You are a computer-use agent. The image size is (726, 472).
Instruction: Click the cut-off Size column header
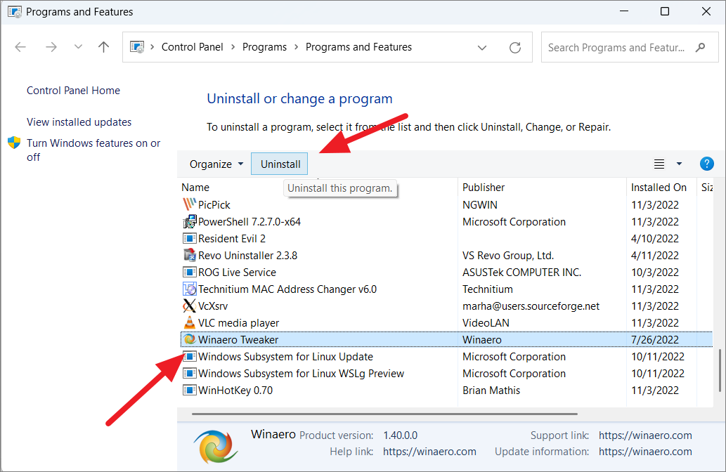coord(706,188)
